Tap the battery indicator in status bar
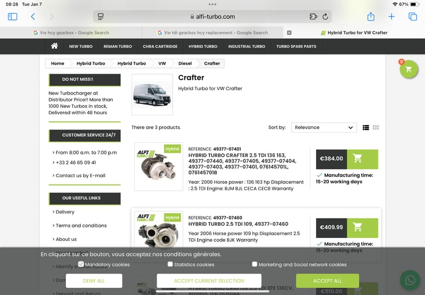The width and height of the screenshot is (425, 295). (x=414, y=4)
